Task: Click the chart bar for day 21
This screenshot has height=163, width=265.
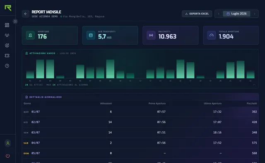Action: [230, 70]
